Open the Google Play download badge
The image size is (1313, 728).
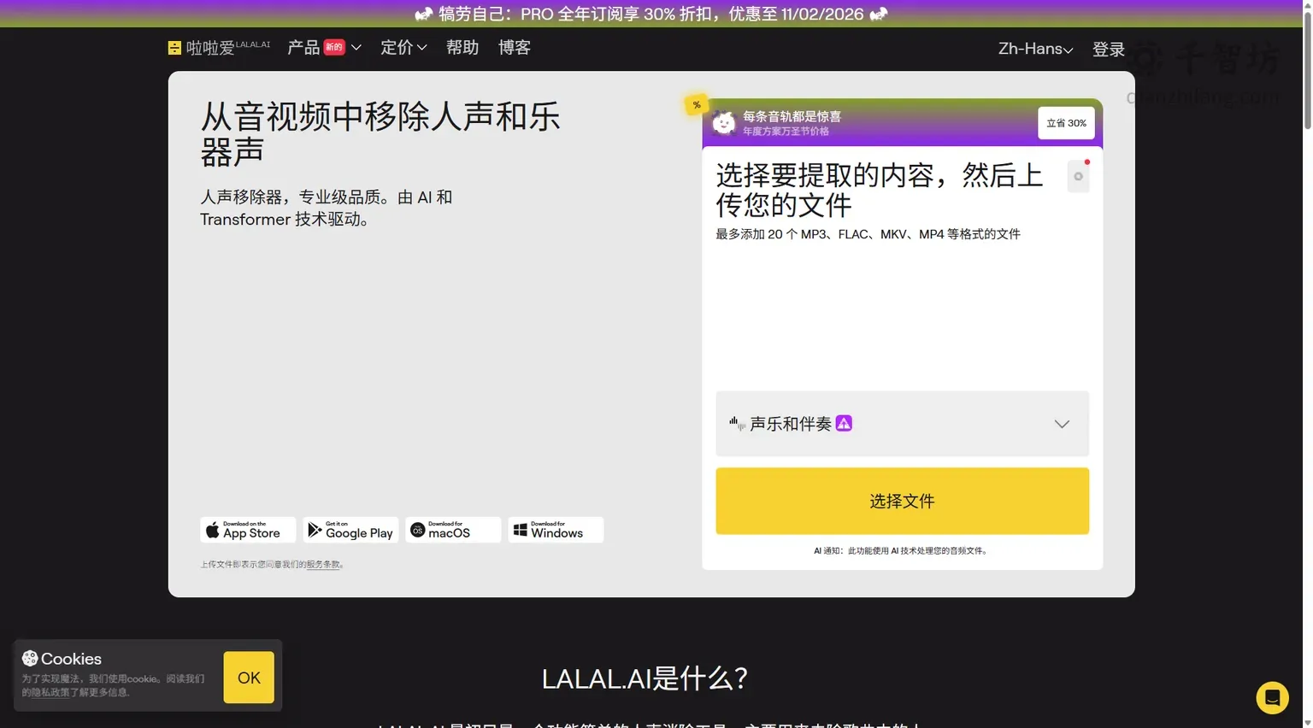click(350, 530)
